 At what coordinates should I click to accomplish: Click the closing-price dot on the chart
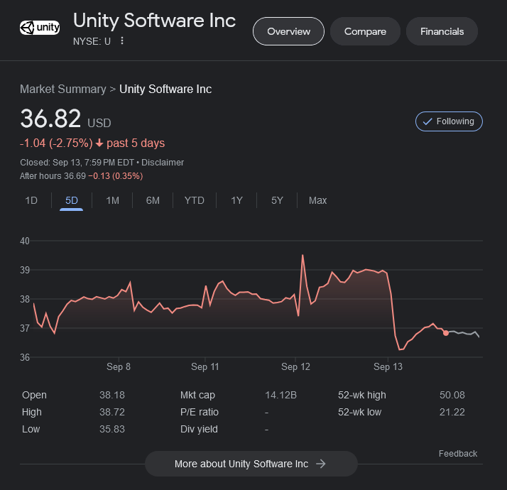[x=445, y=332]
